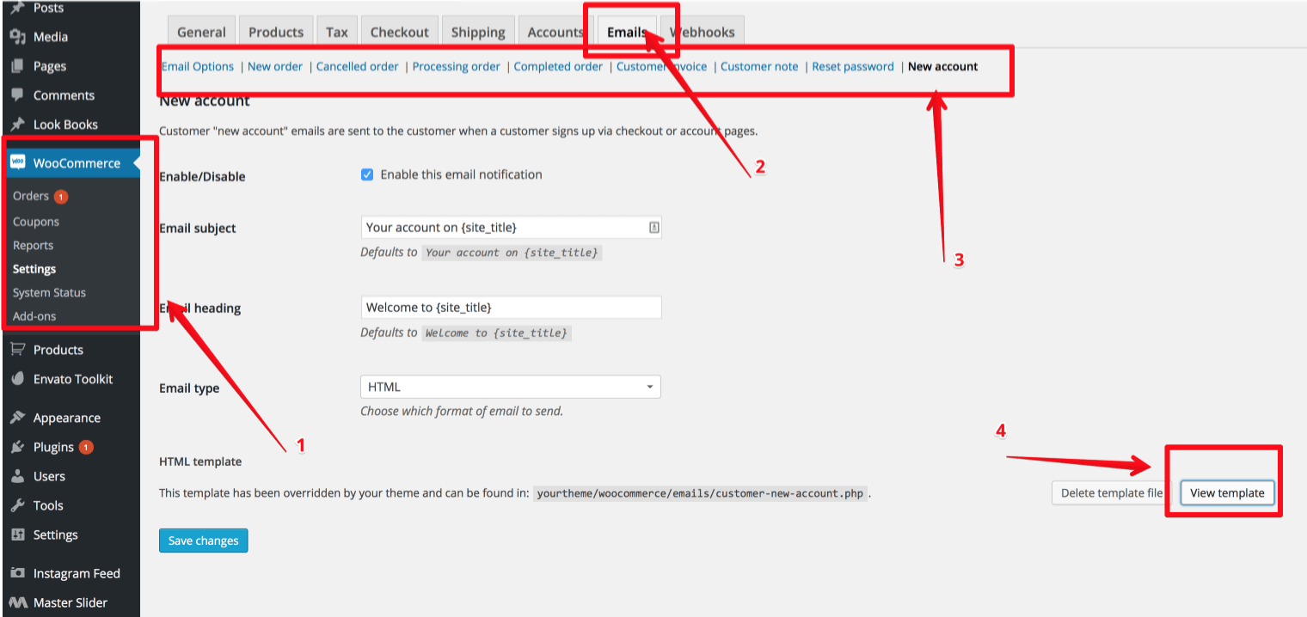Open Add-ons submenu item
This screenshot has height=617, width=1307.
click(x=34, y=316)
